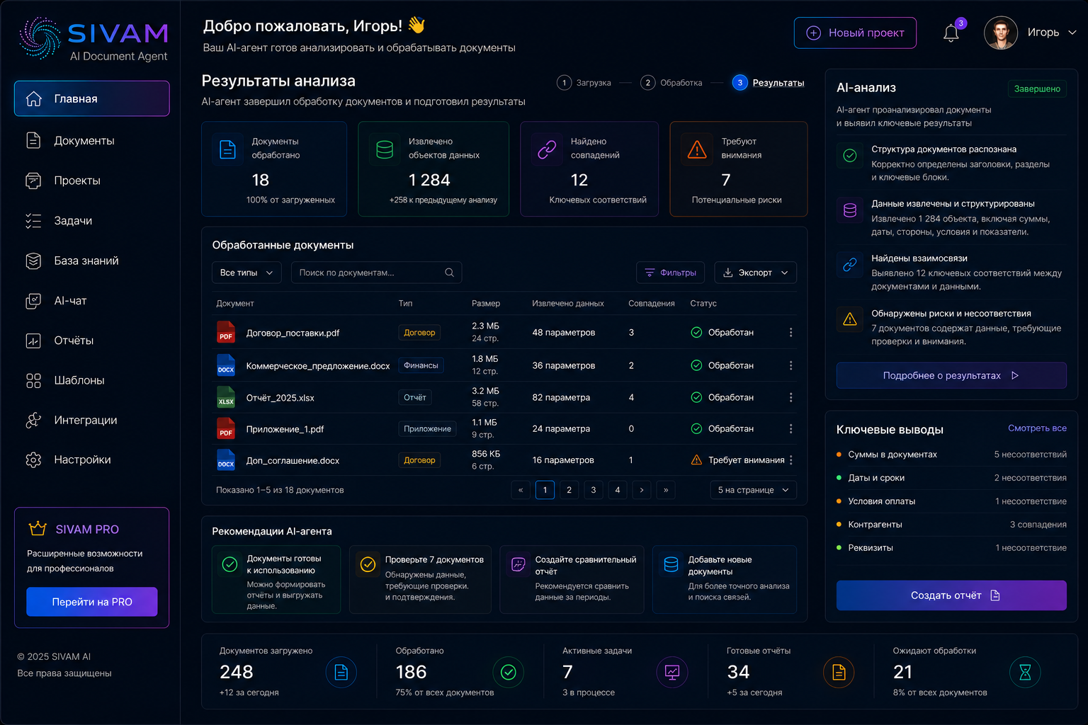Click the Ожидают обработки hourglass icon
The image size is (1088, 725).
pyautogui.click(x=1025, y=673)
